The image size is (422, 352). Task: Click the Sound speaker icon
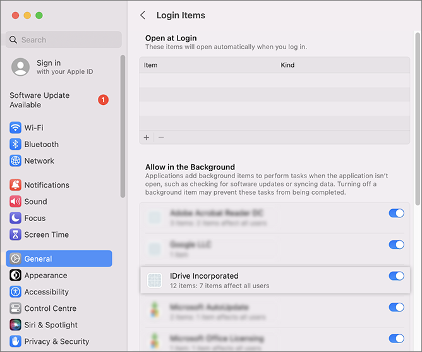point(16,202)
